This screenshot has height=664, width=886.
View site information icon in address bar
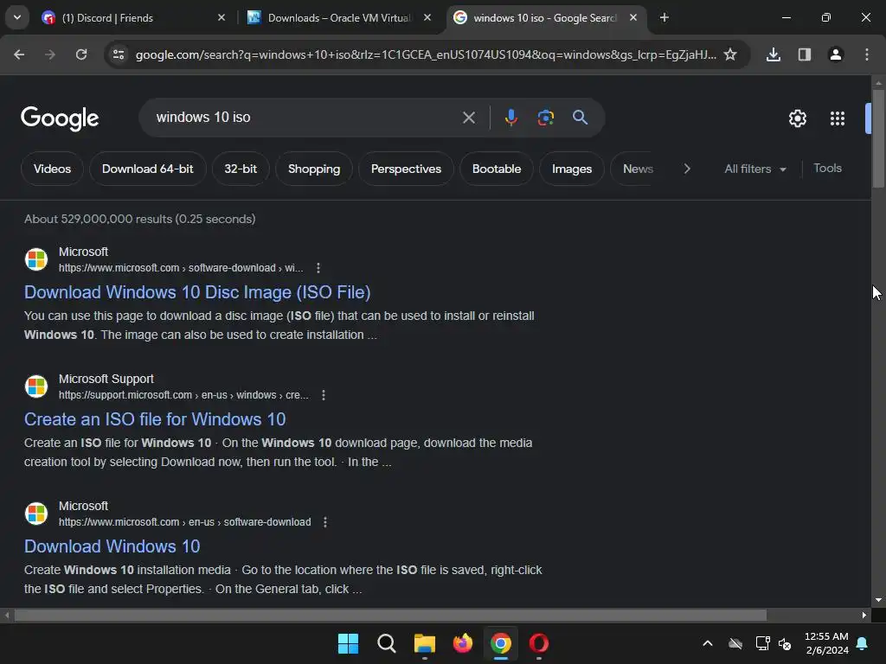[119, 54]
